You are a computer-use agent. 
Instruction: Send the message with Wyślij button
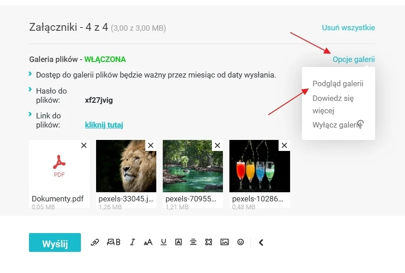[x=55, y=243]
